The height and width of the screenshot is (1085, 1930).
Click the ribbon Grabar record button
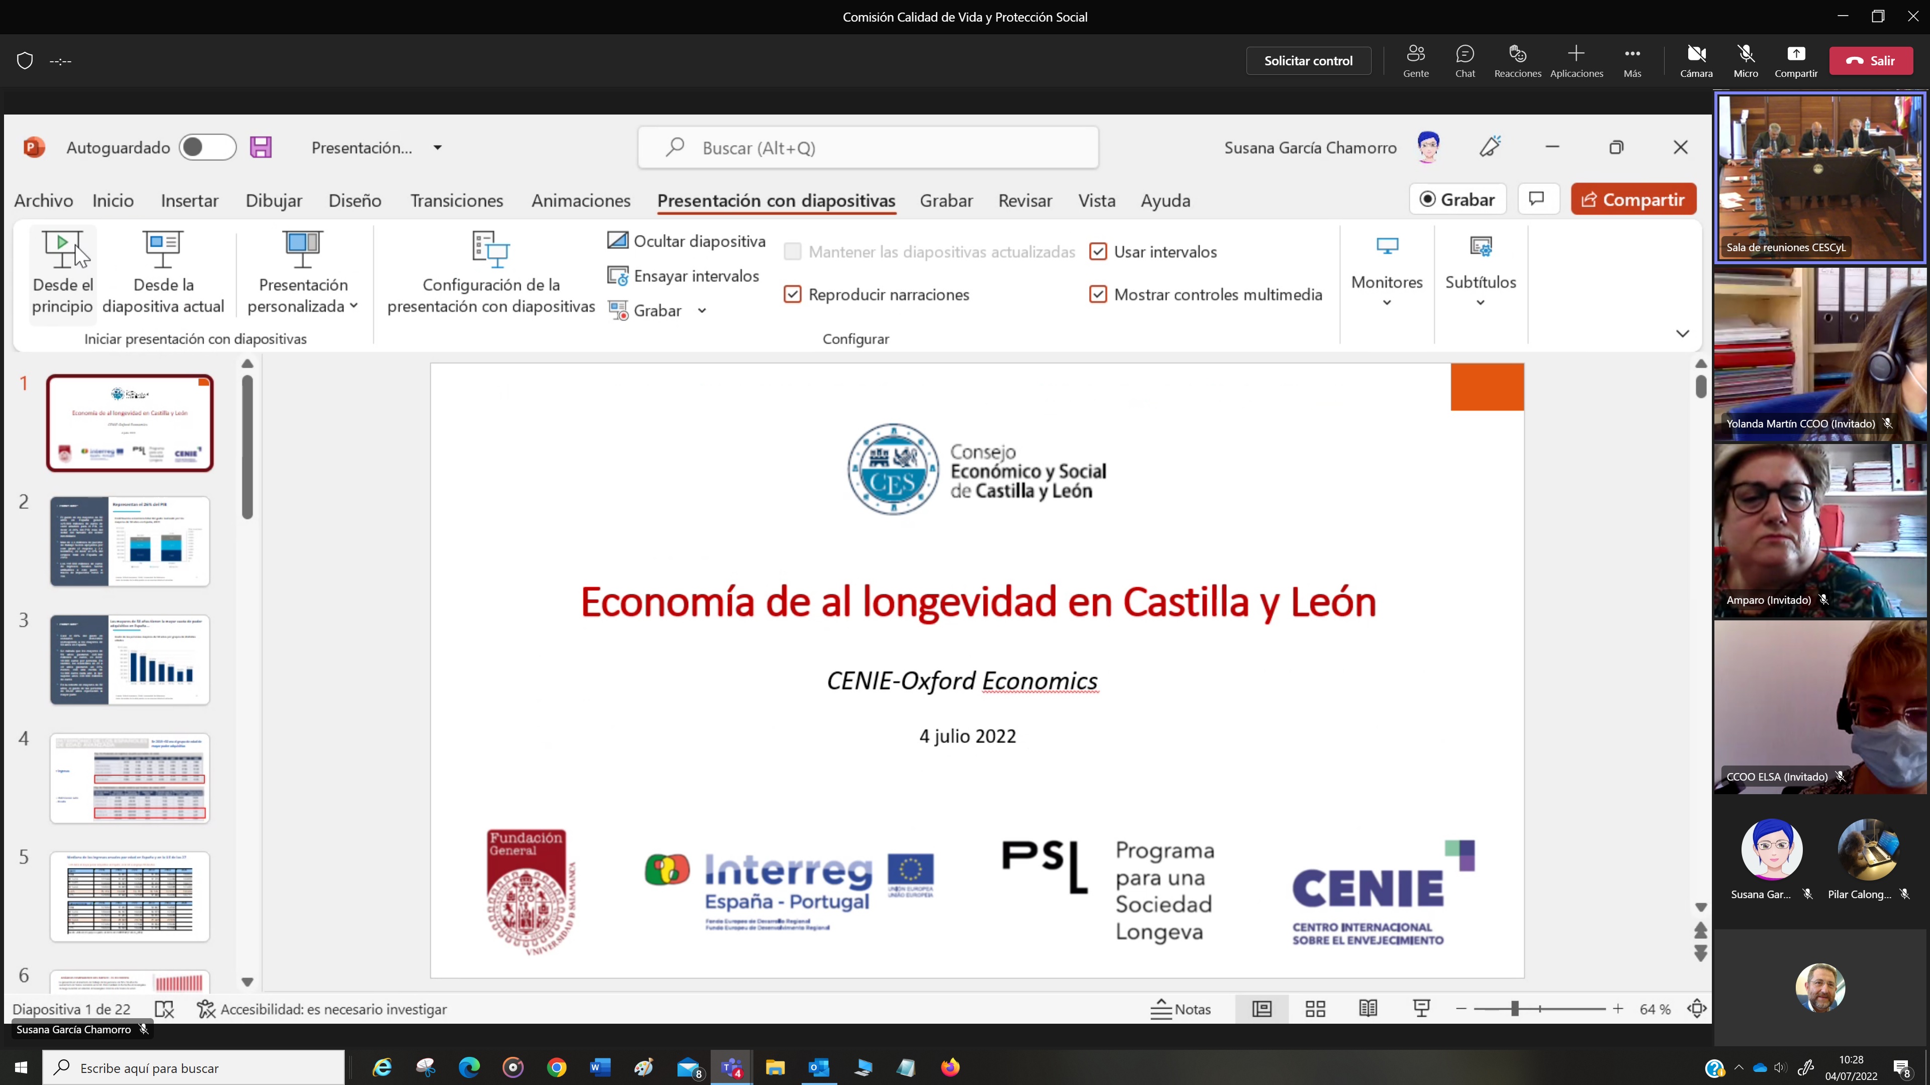(x=1457, y=199)
